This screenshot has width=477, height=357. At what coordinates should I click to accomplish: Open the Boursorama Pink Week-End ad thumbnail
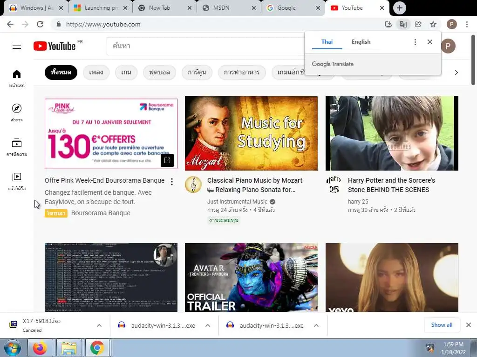pos(111,133)
